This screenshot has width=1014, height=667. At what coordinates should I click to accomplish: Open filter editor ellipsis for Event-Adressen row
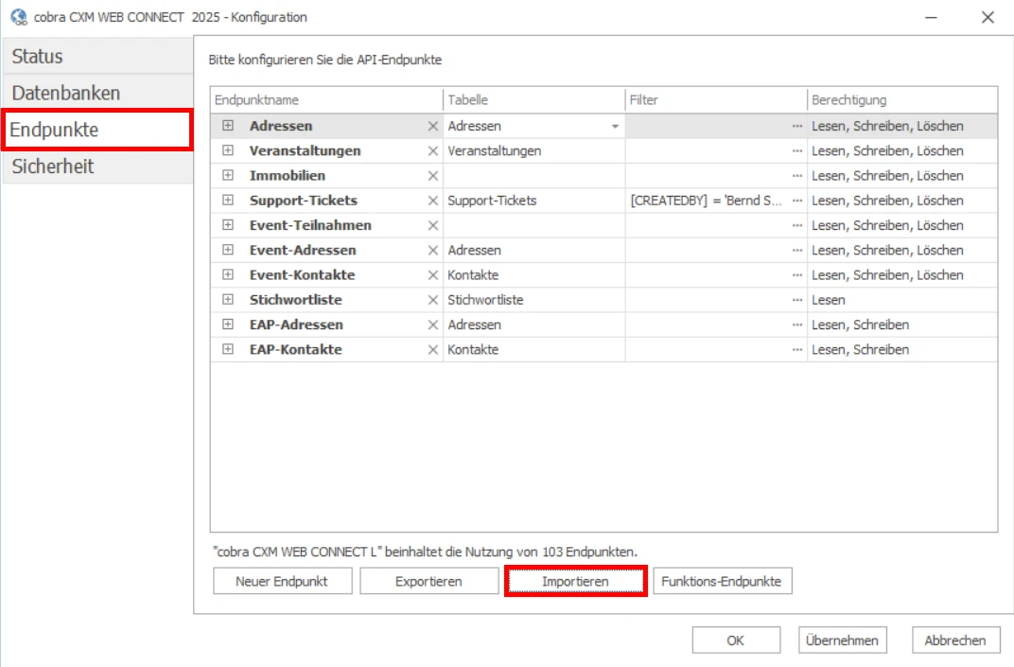coord(796,251)
